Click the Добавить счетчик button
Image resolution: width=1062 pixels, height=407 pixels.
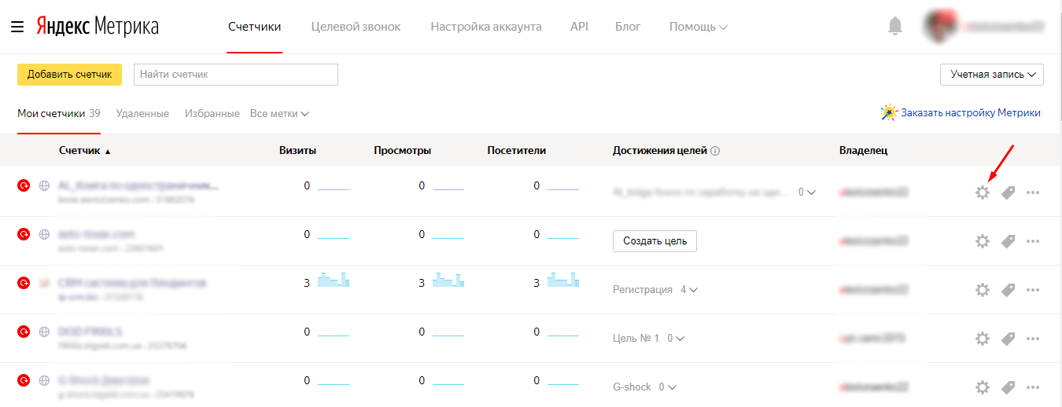click(69, 75)
